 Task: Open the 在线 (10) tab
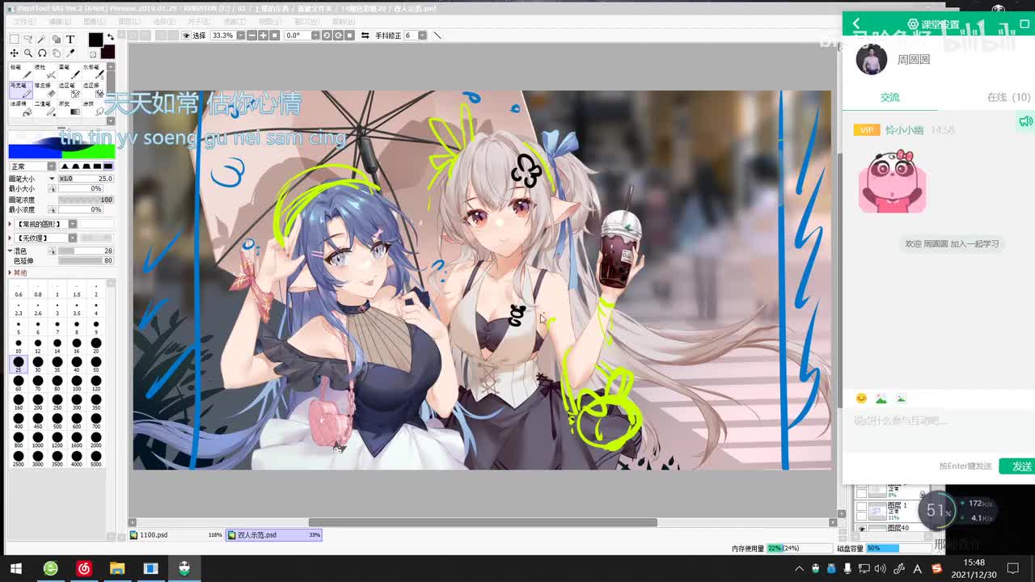[x=1008, y=97]
